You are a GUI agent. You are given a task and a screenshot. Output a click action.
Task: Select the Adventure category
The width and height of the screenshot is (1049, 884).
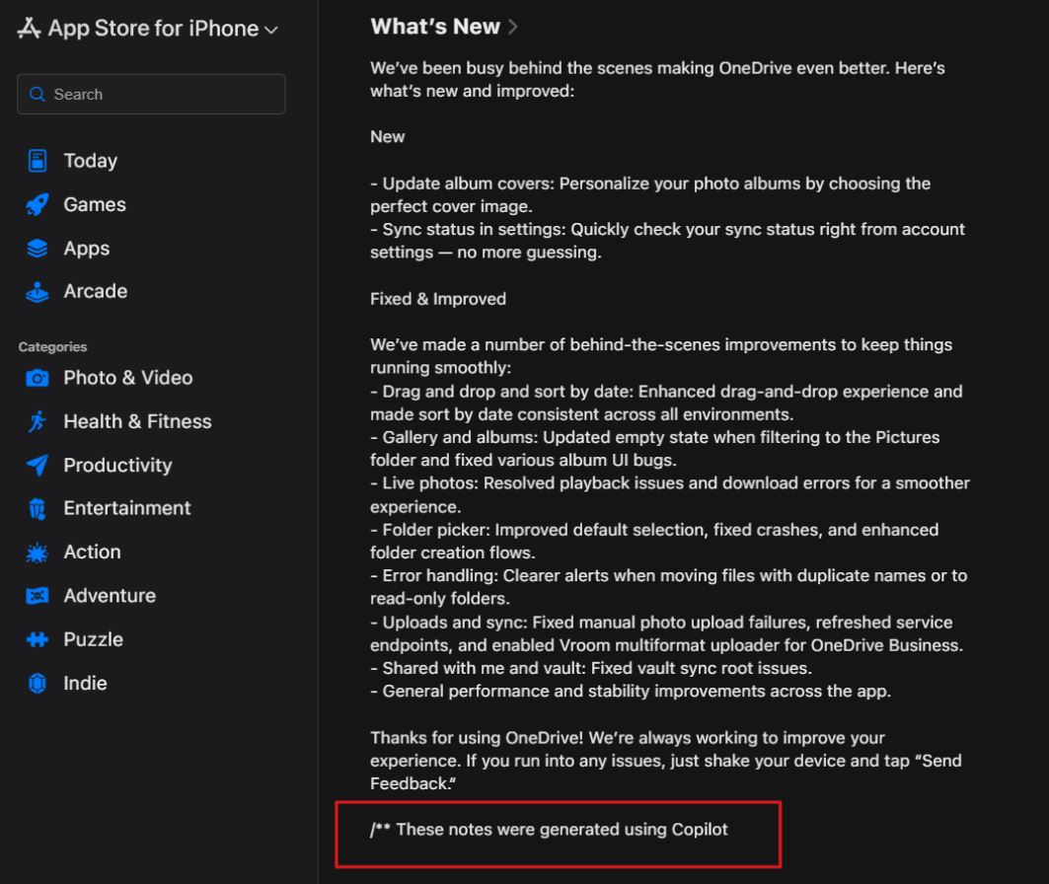tap(109, 596)
